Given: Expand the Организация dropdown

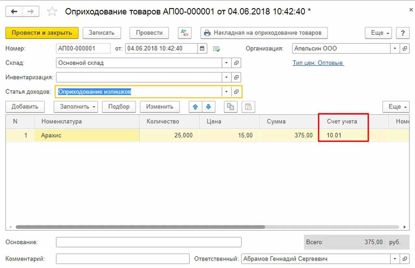Looking at the screenshot, I should tap(395, 49).
